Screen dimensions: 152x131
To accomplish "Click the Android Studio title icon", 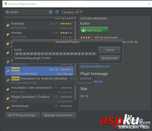I will (x=6, y=4).
